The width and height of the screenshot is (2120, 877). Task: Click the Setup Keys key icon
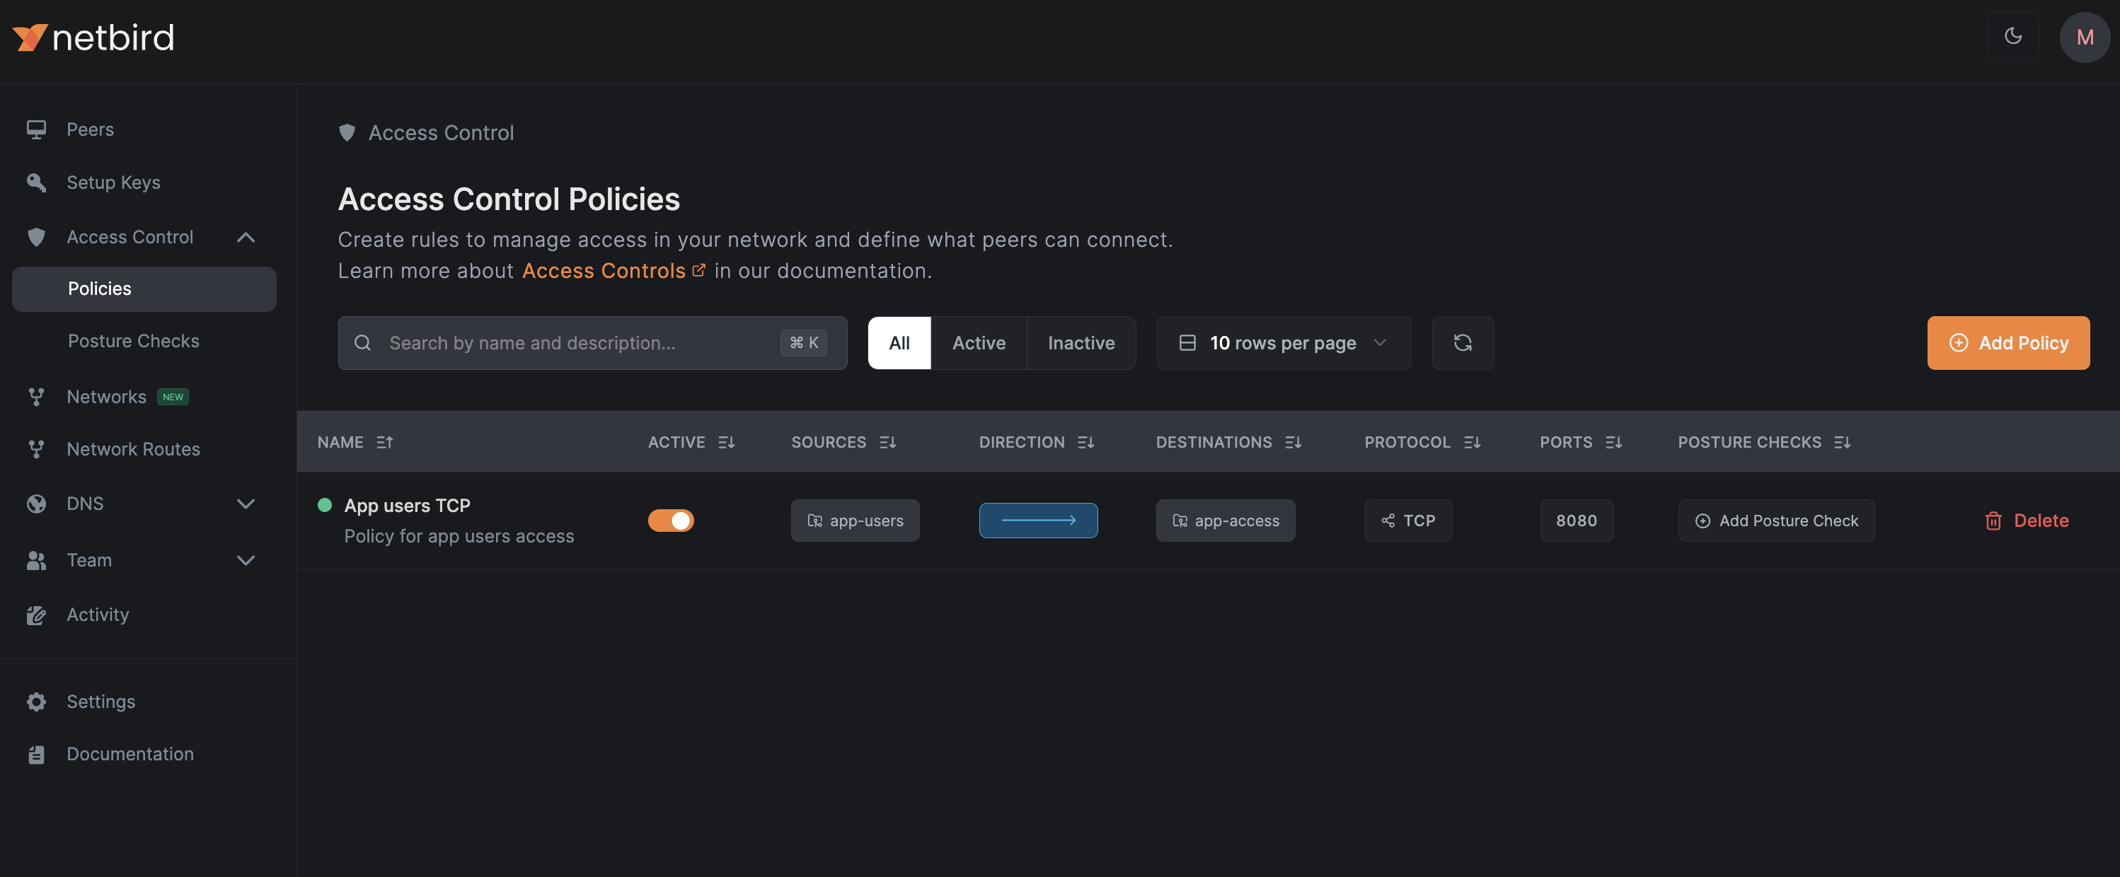click(36, 182)
